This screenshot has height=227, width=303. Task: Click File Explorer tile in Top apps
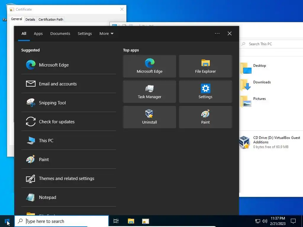click(x=205, y=66)
